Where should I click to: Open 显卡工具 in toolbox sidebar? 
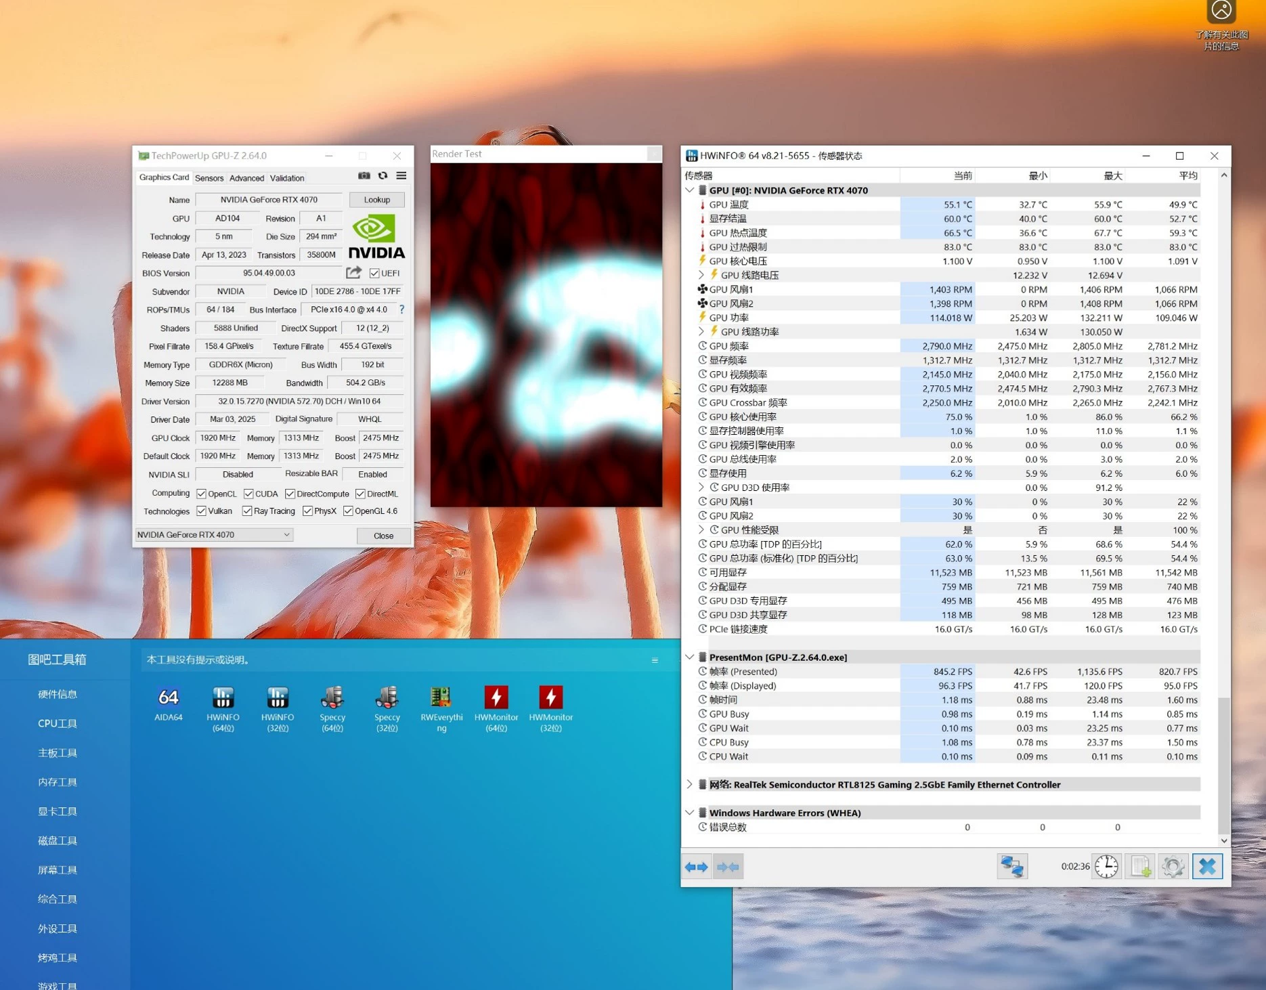click(x=58, y=811)
